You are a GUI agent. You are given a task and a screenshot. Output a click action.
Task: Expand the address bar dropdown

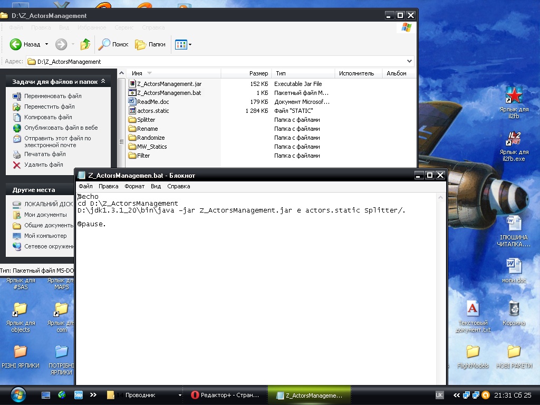pos(410,62)
